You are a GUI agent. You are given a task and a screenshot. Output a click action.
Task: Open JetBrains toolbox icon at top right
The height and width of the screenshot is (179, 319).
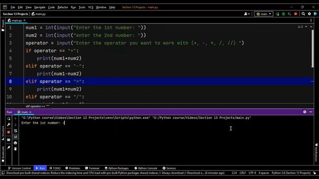pos(316,14)
